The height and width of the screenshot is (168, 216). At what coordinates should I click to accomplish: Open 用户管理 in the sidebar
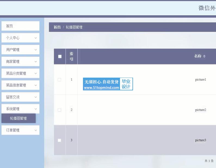20,50
